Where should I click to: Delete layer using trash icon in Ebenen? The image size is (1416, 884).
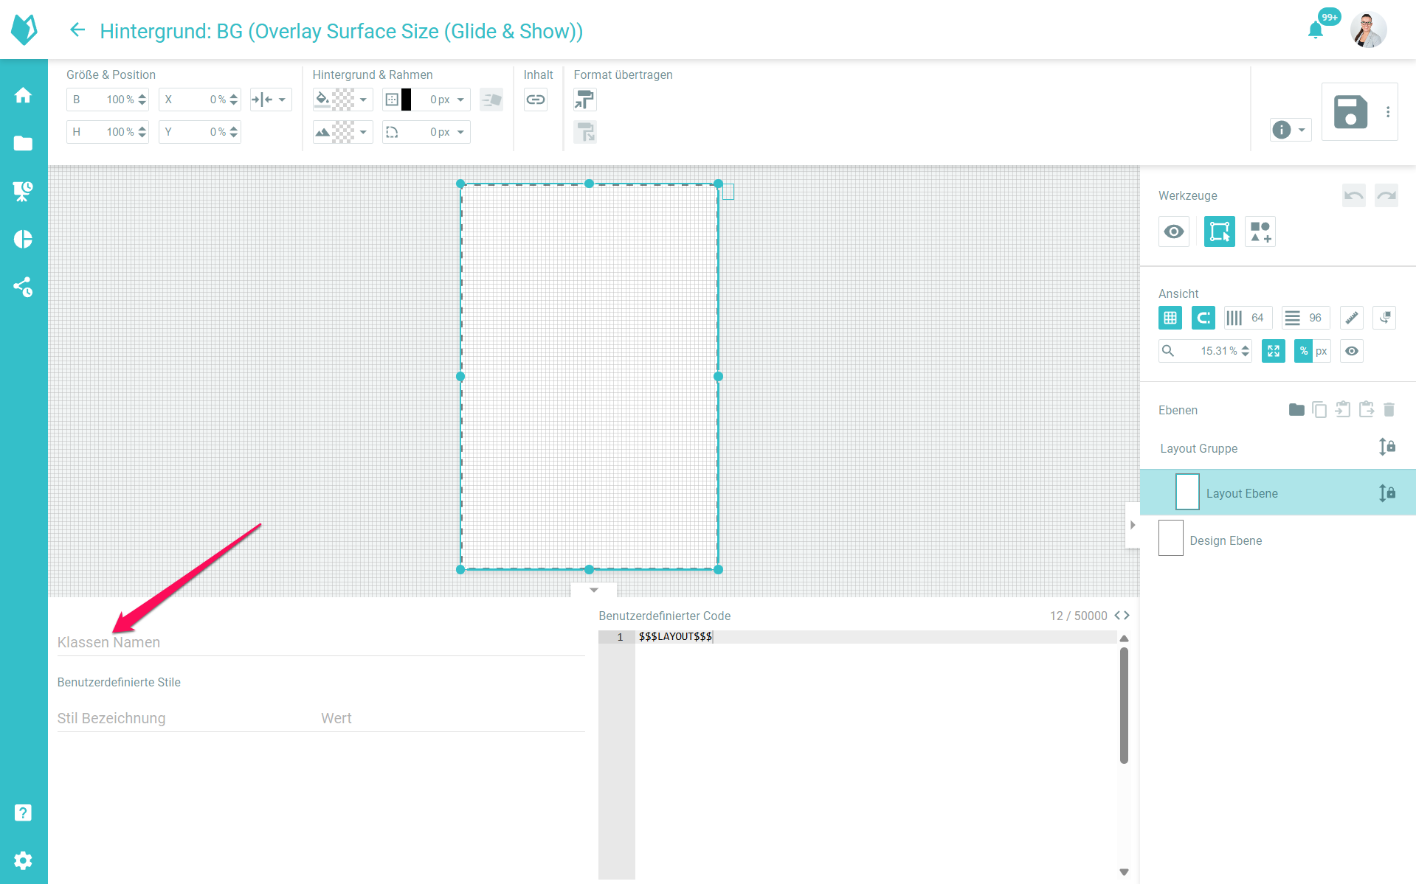coord(1389,410)
